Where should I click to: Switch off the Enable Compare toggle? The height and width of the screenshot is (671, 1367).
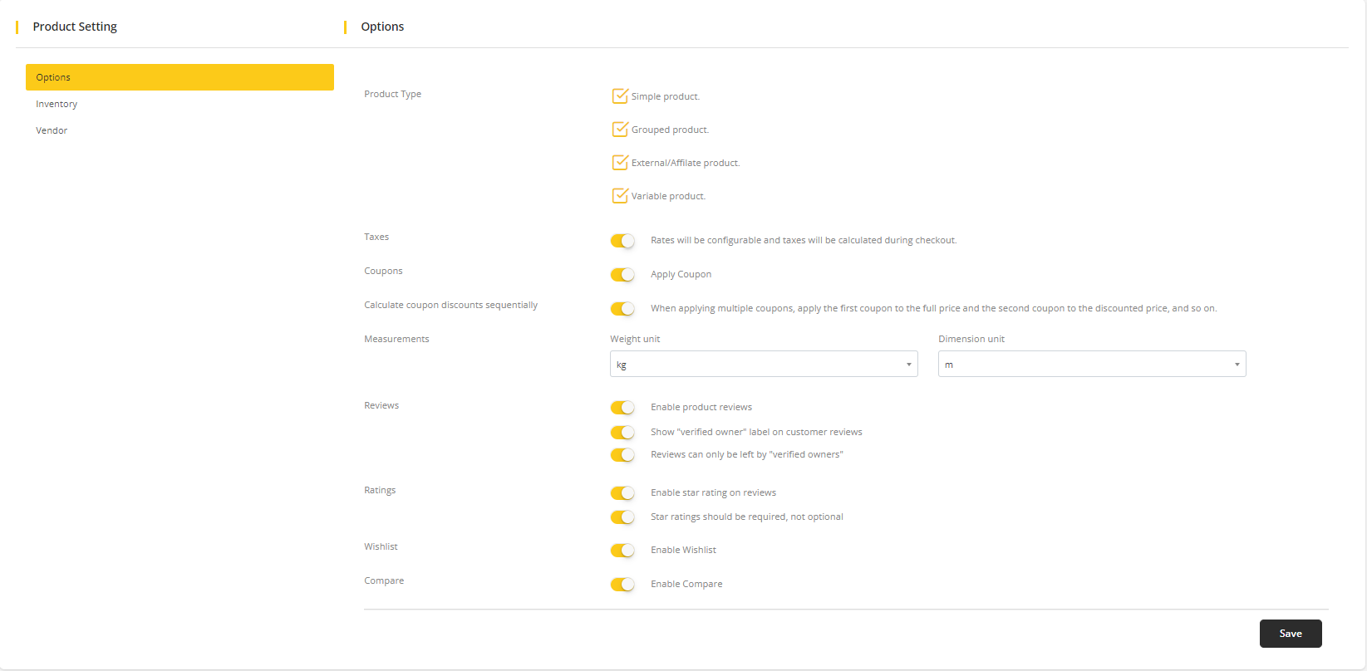(622, 585)
